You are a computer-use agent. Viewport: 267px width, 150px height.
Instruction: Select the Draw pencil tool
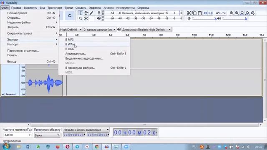(x=91, y=13)
